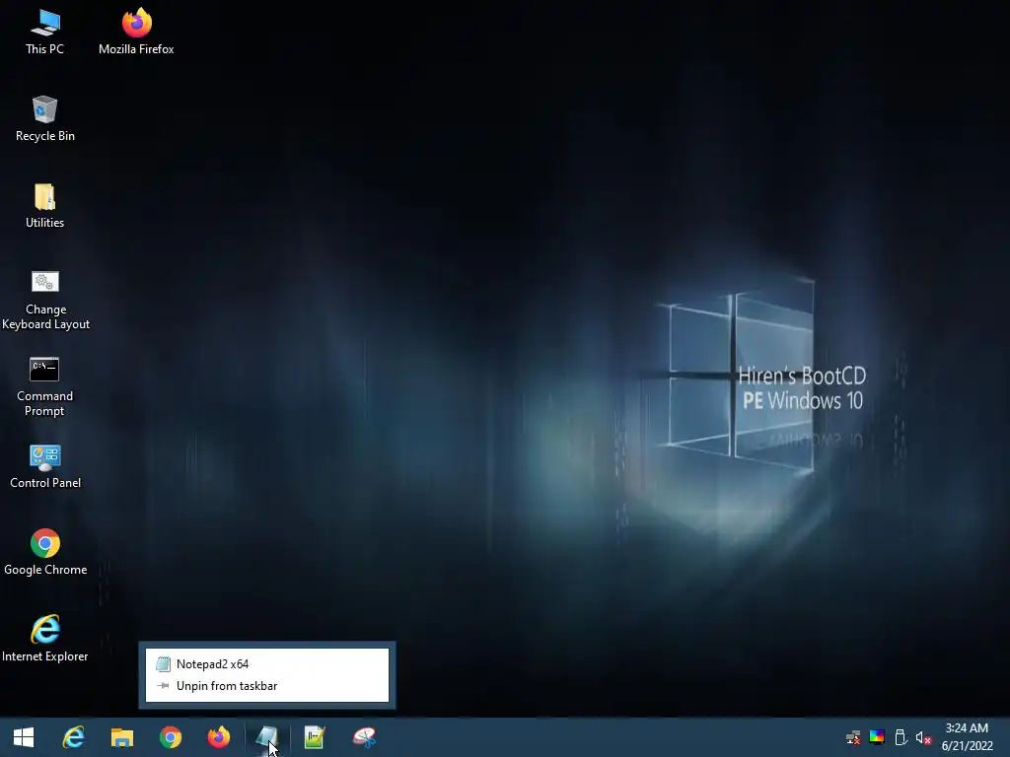
Task: Open Control Panel desktop icon
Action: (45, 466)
